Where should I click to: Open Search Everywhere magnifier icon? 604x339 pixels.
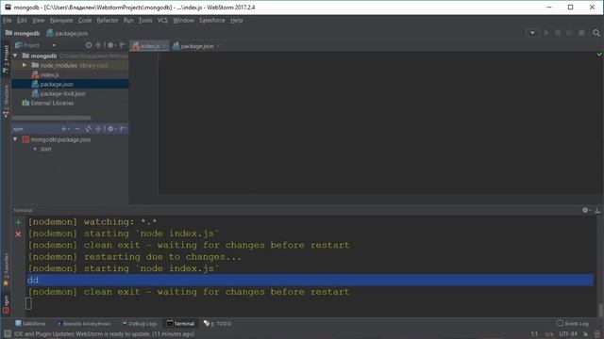point(596,33)
